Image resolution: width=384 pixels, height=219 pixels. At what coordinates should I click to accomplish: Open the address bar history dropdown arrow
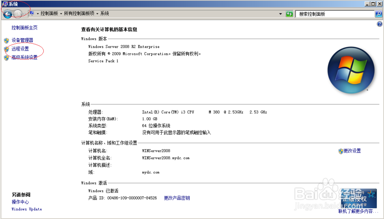click(280, 14)
